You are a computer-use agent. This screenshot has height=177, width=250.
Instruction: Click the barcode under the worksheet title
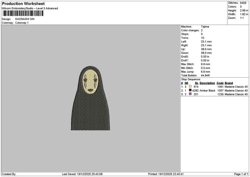tap(22, 13)
